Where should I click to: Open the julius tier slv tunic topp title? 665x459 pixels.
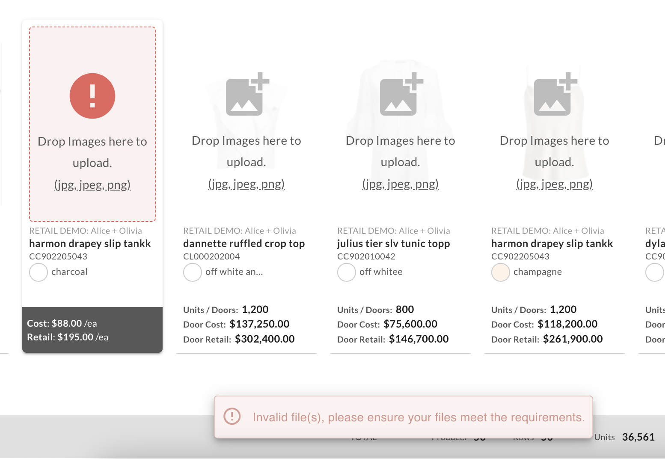[x=394, y=244]
